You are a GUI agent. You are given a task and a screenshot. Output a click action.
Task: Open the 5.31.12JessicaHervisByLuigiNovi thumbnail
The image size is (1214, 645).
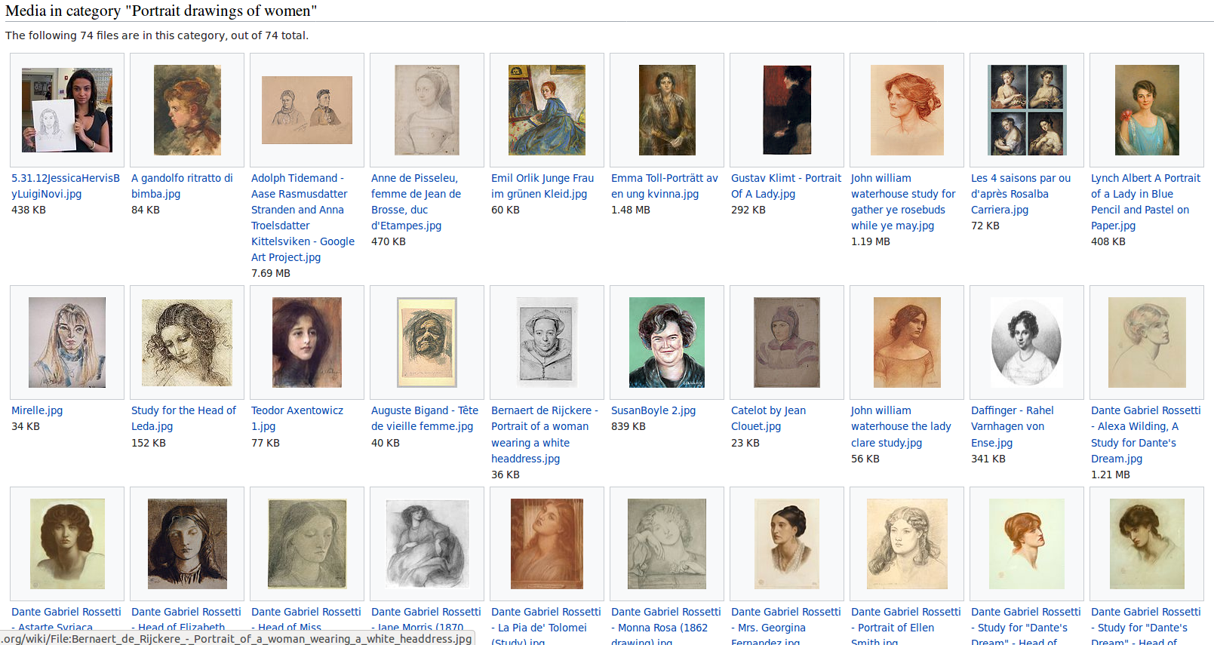tap(67, 110)
